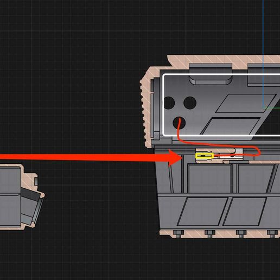Screen dimensions: 280x280
Task: Click the short green axis line
Action: coord(272,108)
